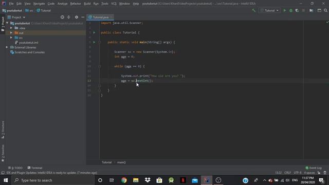Screen dimensions: 329x185
Task: Start debugging with the green bug icon
Action: [291, 10]
